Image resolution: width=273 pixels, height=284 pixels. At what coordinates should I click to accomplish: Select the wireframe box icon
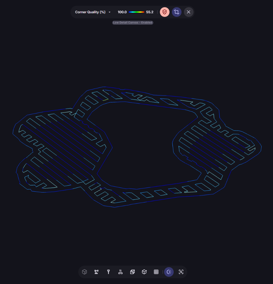[132, 272]
